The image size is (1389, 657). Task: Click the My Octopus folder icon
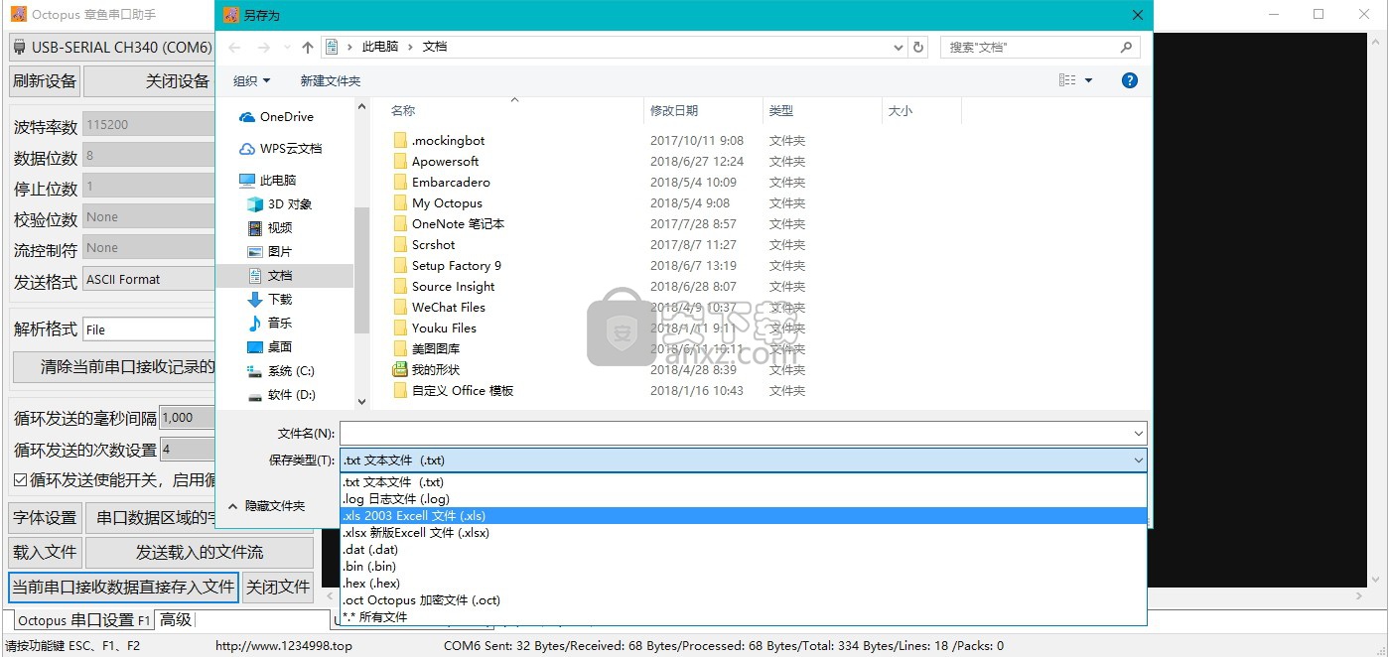[400, 203]
